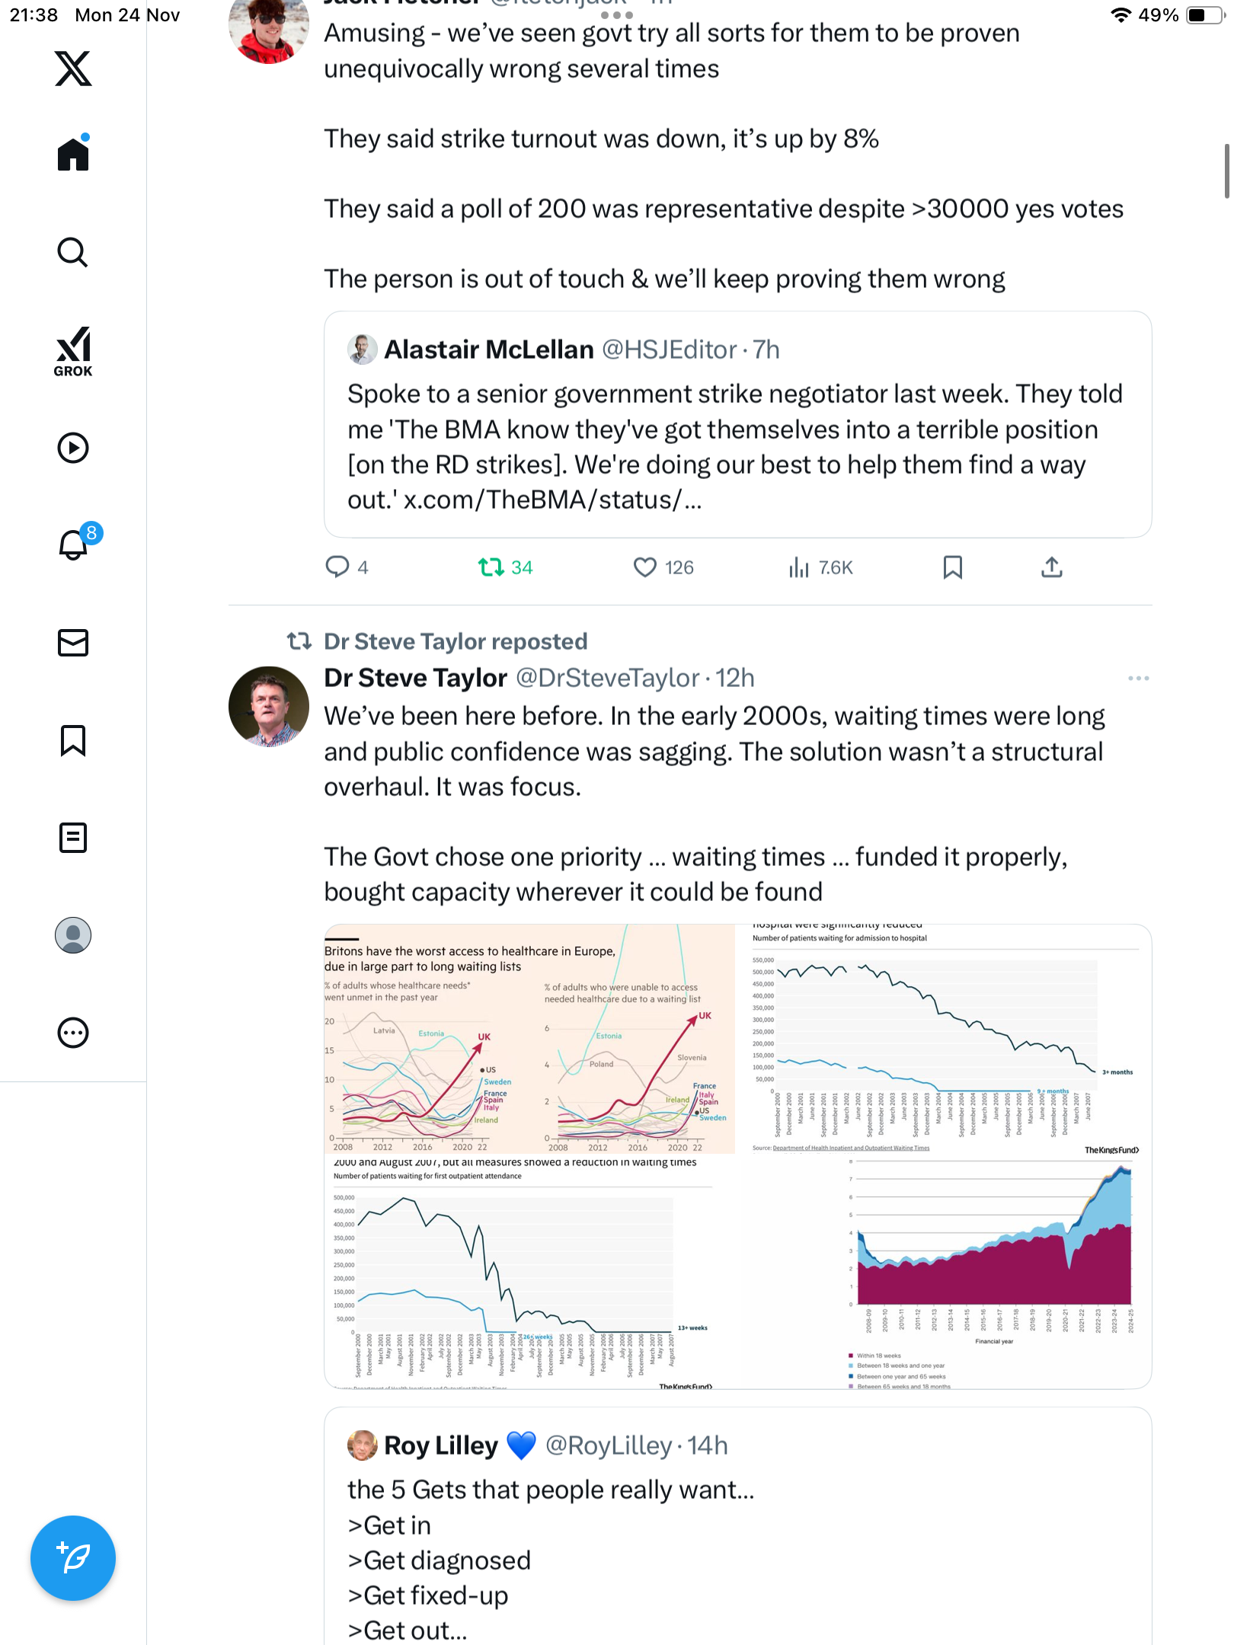Screen dimensions: 1234x1645
Task: Like the tweet with 126 likes
Action: pyautogui.click(x=645, y=567)
